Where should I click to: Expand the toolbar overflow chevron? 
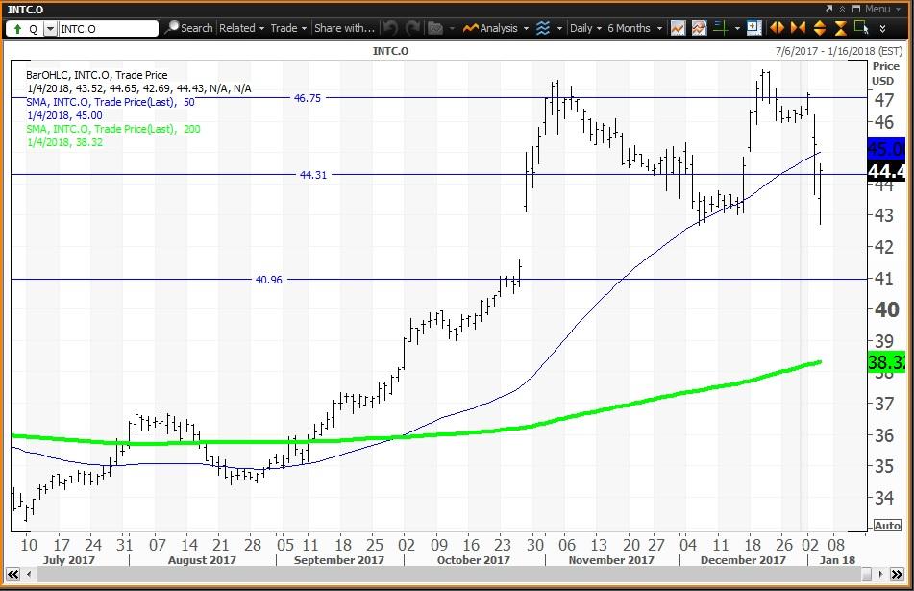click(882, 28)
